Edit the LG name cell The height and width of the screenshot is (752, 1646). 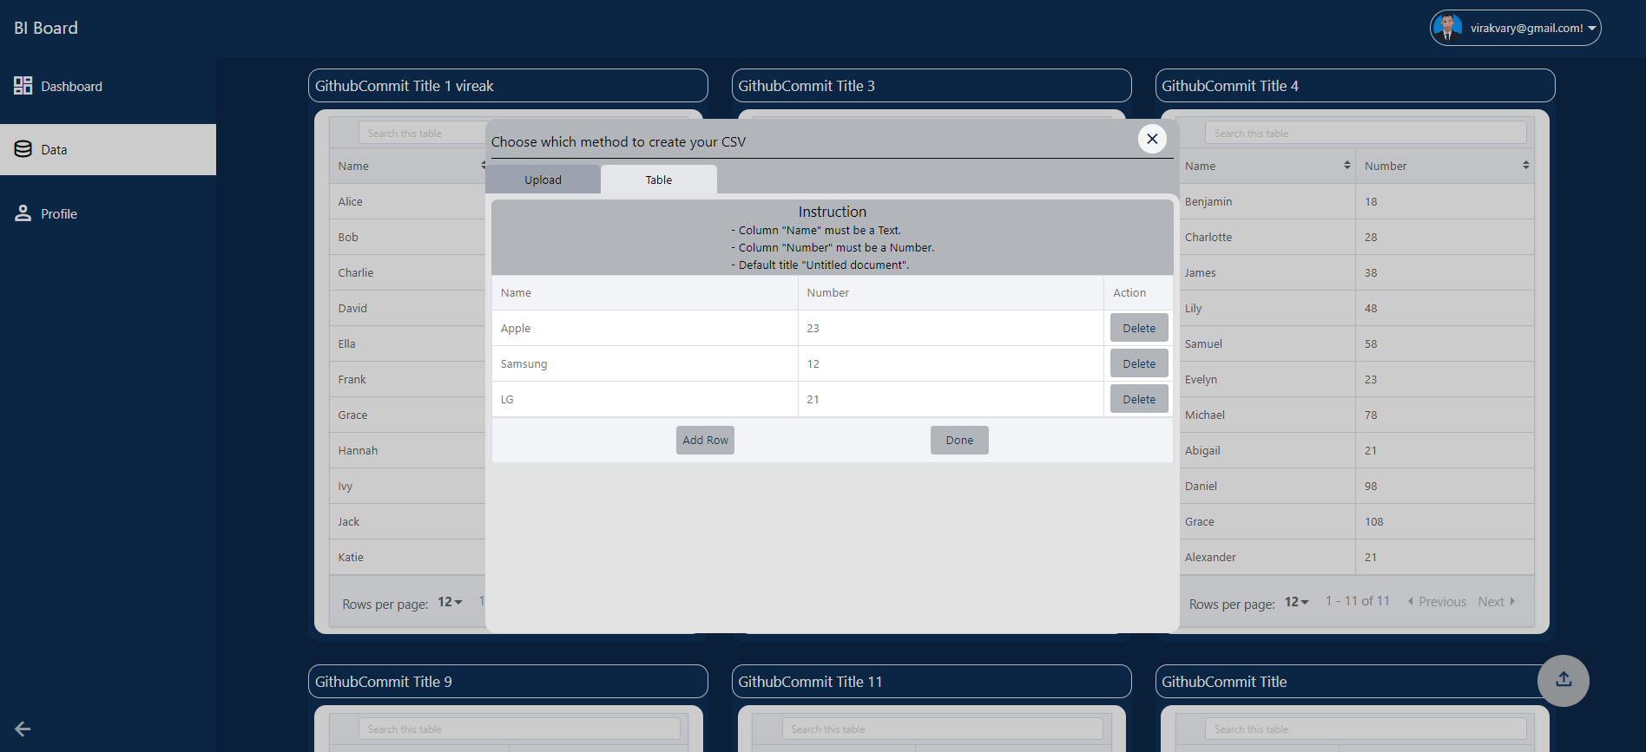pyautogui.click(x=645, y=399)
